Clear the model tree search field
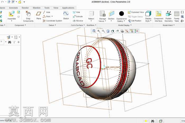 point(1,42)
